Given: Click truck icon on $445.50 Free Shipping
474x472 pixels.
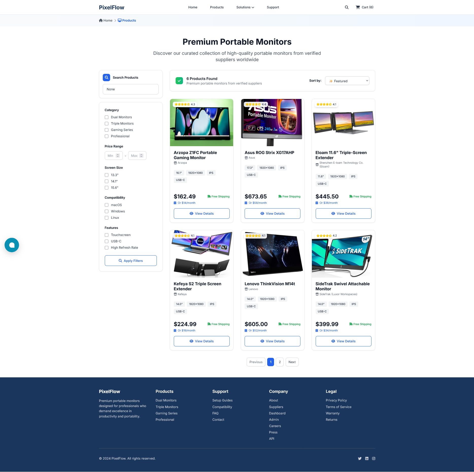Looking at the screenshot, I should coord(351,197).
